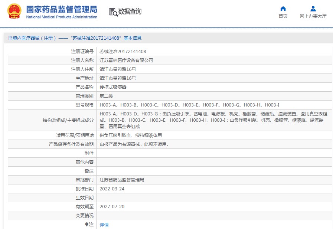Screen dimensions: 333x229
Task: Click approval date 2022-03-24
Action: pos(112,189)
